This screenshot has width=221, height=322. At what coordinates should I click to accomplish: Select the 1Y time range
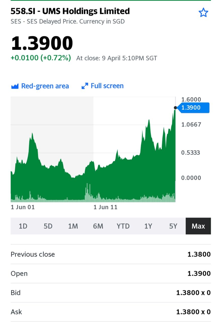point(148,226)
